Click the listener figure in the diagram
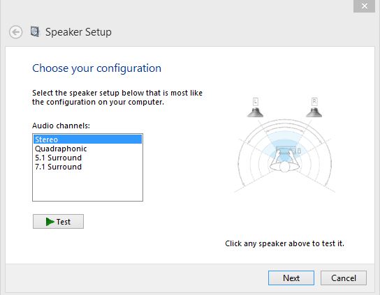This screenshot has width=380, height=295. click(285, 160)
